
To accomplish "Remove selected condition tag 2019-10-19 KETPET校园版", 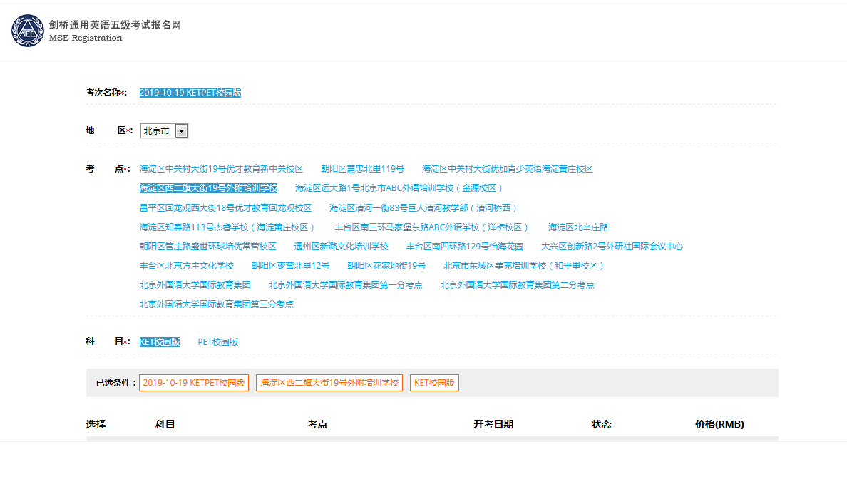I will [x=194, y=383].
